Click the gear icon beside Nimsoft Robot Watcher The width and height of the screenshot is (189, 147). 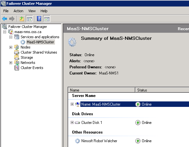[x=77, y=141]
